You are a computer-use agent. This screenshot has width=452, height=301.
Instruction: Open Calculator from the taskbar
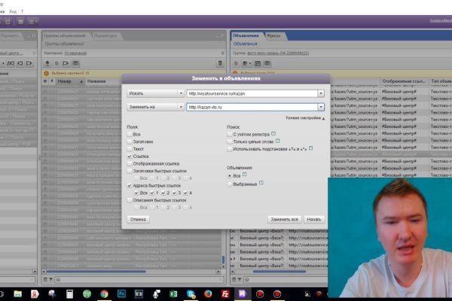[x=69, y=293]
